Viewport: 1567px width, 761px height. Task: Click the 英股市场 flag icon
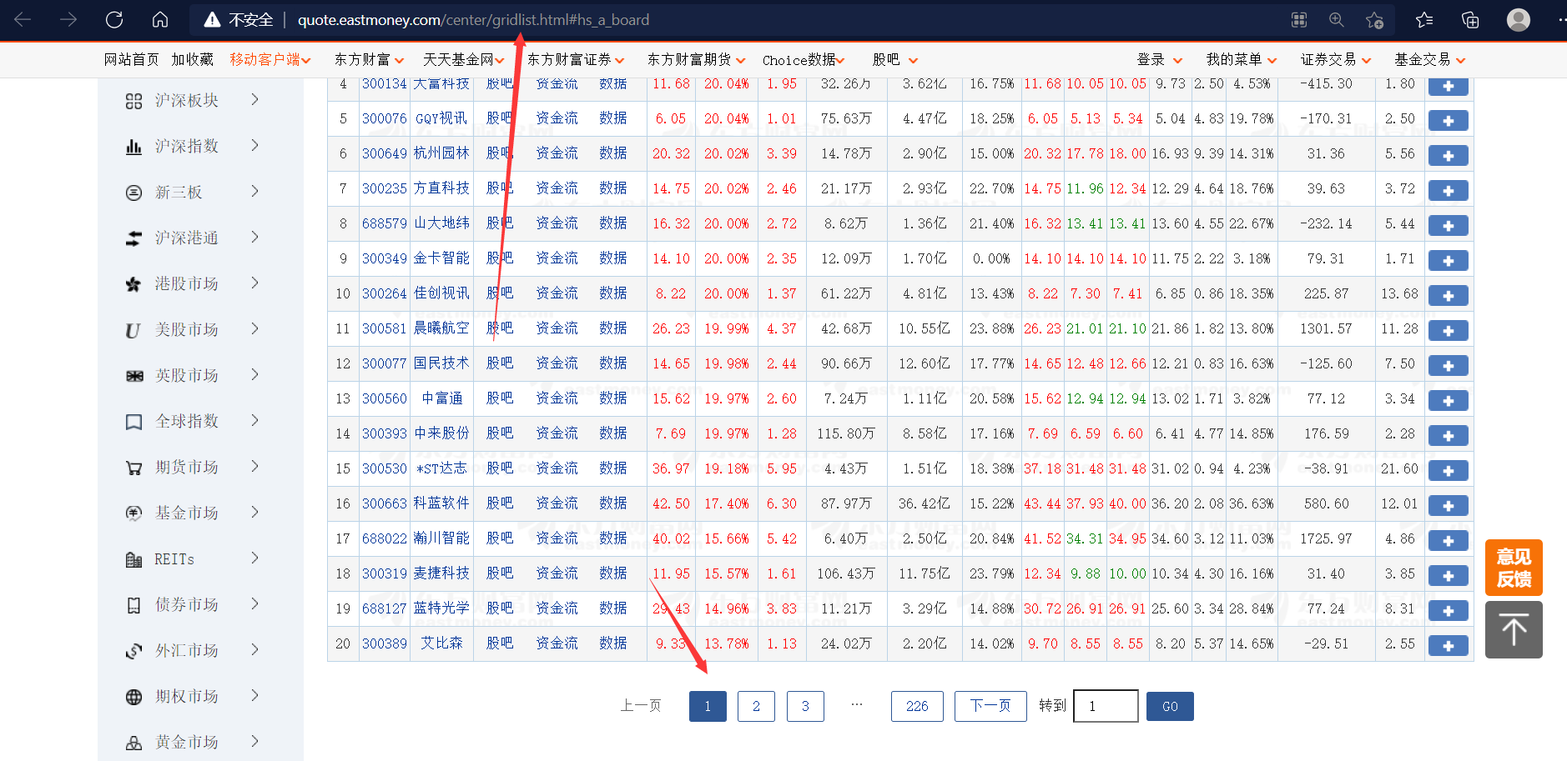[134, 376]
